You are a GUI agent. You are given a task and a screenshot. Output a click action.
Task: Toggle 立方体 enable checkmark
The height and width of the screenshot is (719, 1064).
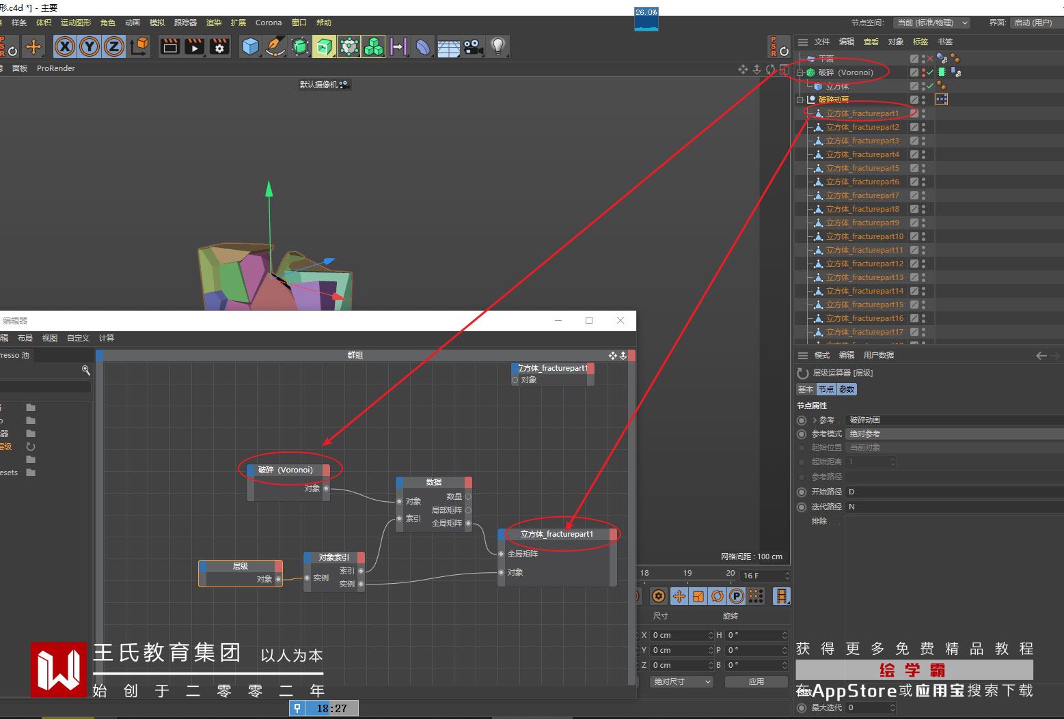[929, 86]
